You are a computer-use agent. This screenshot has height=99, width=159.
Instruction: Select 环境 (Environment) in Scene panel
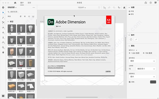coord(131,11)
